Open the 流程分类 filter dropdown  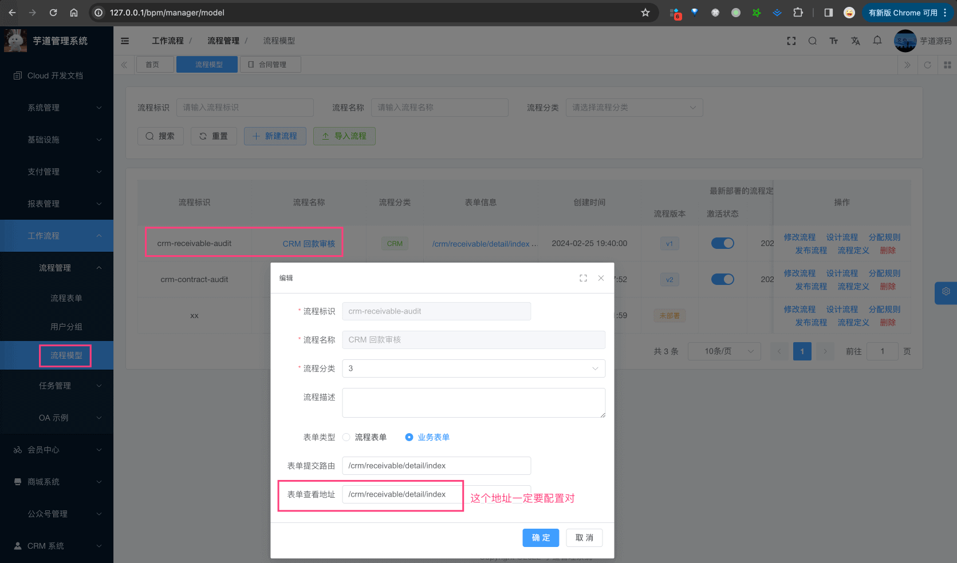[x=634, y=108]
